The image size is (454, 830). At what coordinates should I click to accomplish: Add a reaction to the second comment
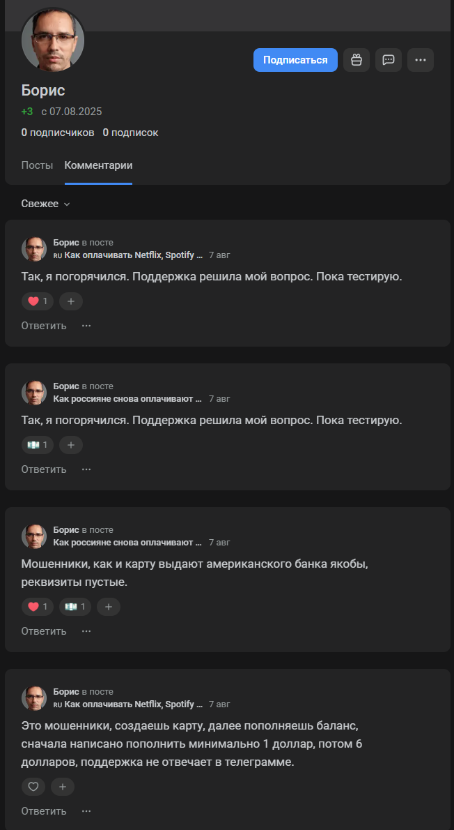[70, 445]
